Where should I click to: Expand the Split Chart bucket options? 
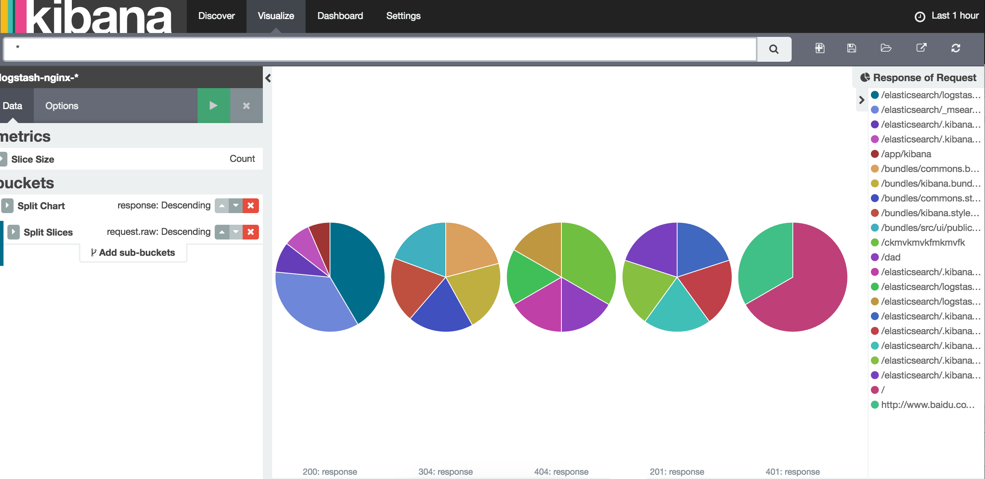coord(7,206)
